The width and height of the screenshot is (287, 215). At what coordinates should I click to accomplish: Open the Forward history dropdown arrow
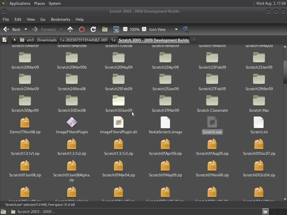coord(61,29)
